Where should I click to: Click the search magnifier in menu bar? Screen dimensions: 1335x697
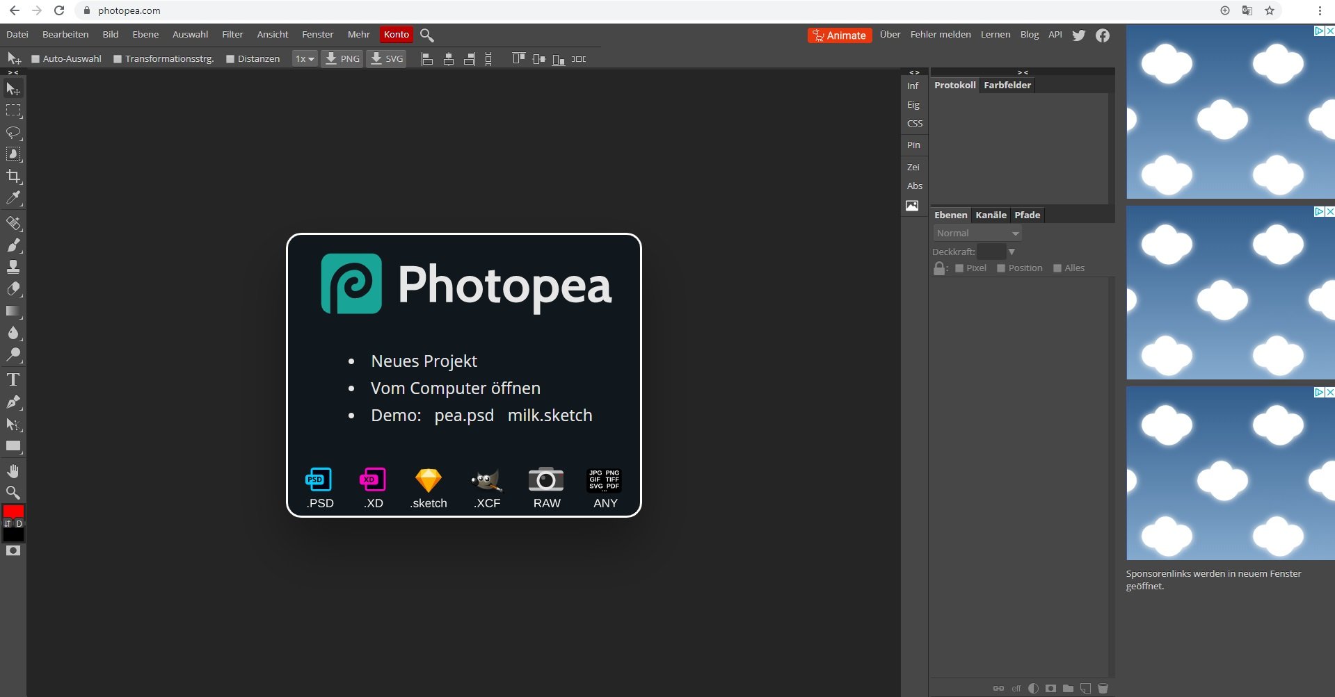click(x=427, y=35)
